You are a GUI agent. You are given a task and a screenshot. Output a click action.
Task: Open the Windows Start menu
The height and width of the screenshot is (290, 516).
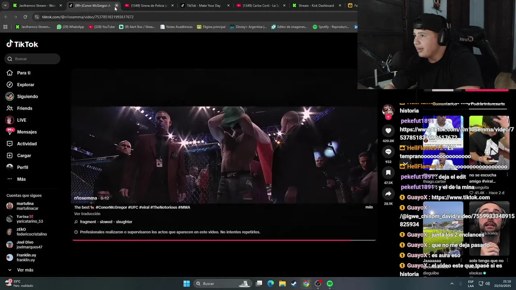coord(187,284)
